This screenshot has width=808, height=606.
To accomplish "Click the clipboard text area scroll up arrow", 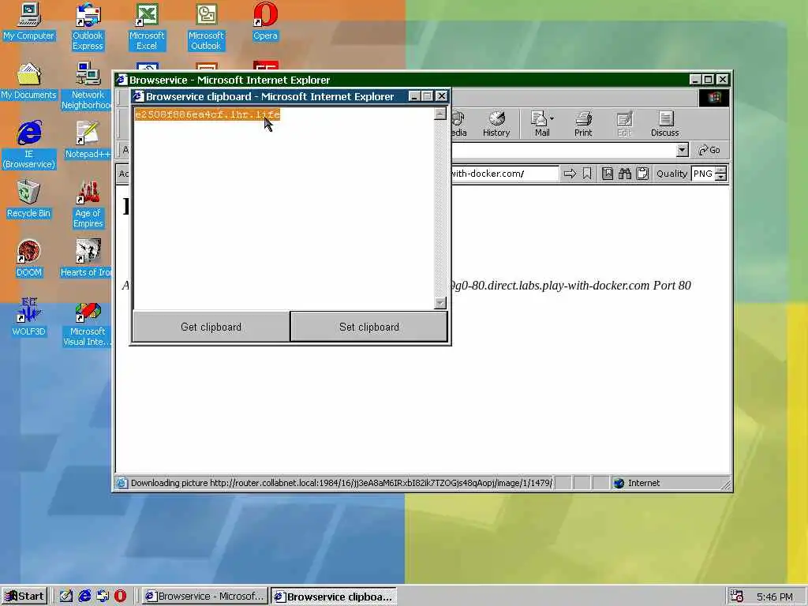I will [440, 114].
